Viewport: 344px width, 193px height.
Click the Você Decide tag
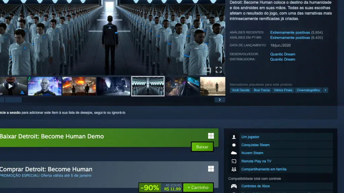240,90
